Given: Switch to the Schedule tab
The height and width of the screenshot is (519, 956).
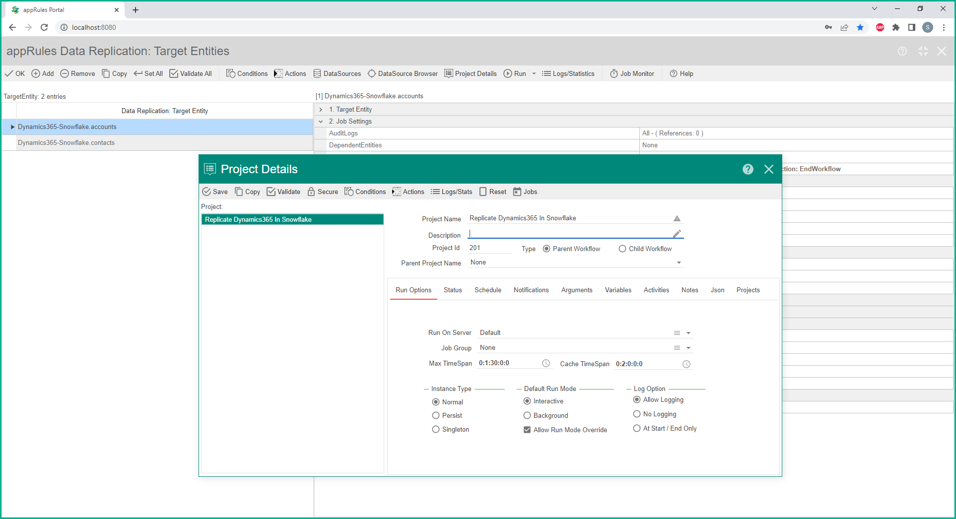Looking at the screenshot, I should (x=488, y=290).
